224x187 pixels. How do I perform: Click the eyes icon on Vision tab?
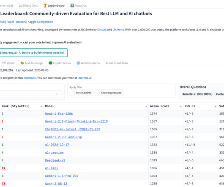[x=4, y=63]
